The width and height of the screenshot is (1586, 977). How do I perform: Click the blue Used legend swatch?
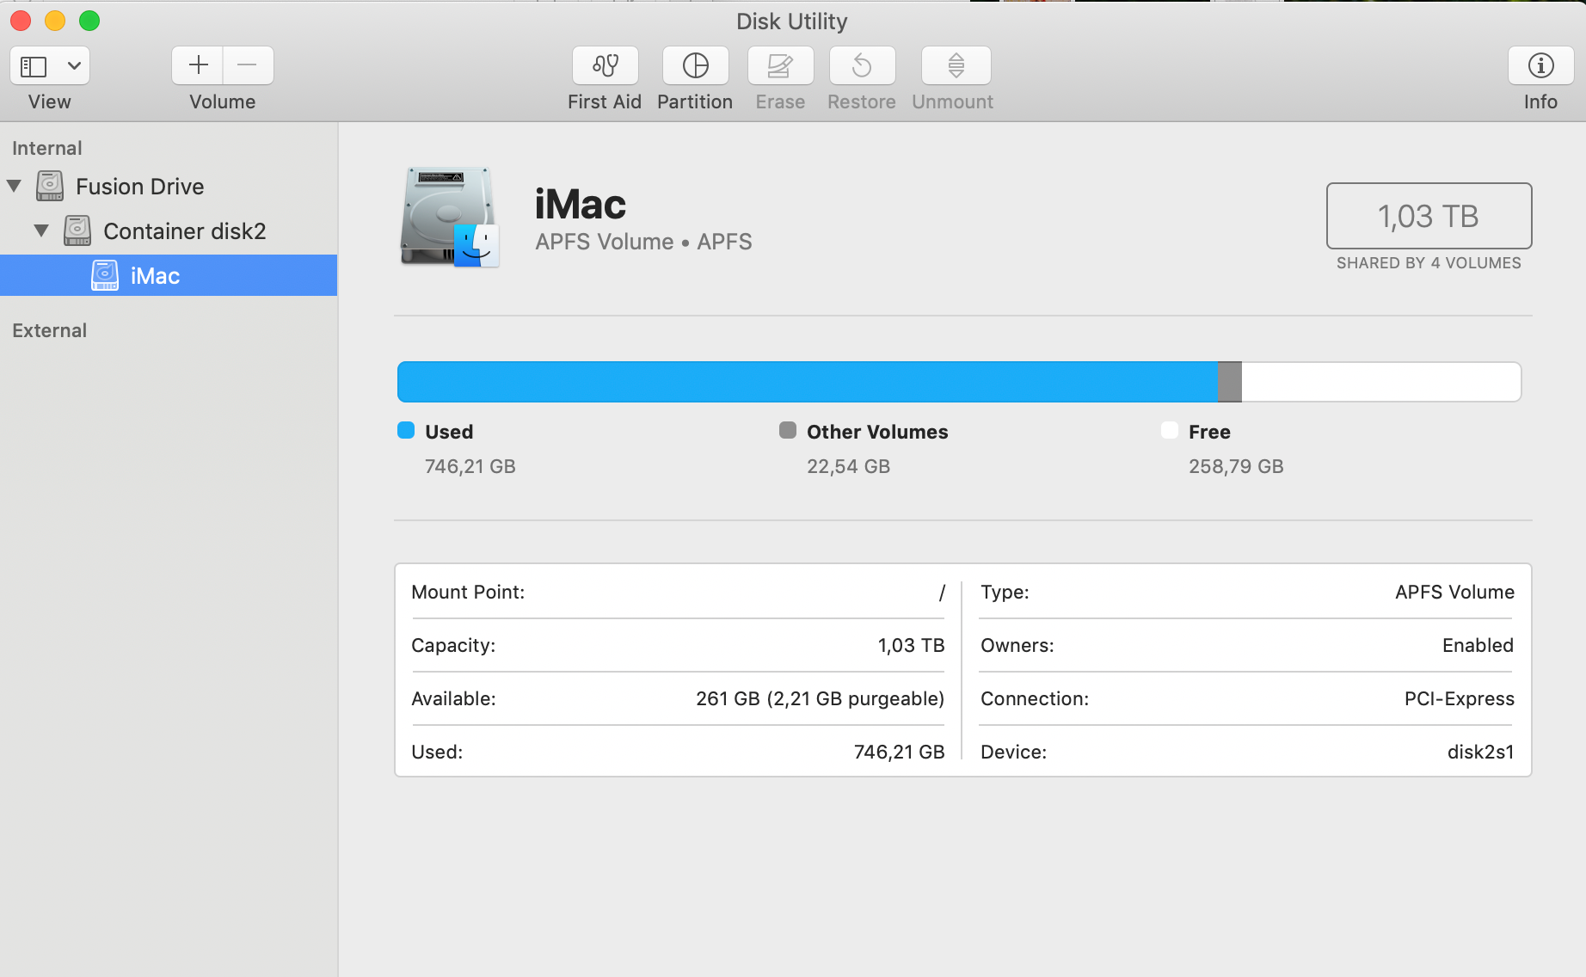tap(406, 430)
